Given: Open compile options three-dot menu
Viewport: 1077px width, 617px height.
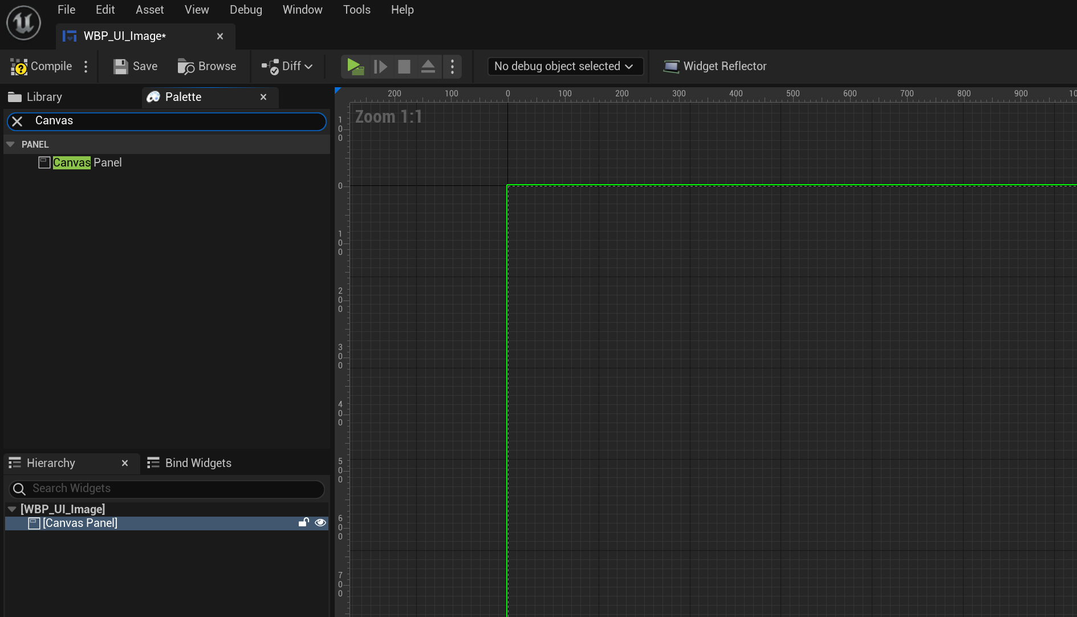Looking at the screenshot, I should (x=86, y=66).
